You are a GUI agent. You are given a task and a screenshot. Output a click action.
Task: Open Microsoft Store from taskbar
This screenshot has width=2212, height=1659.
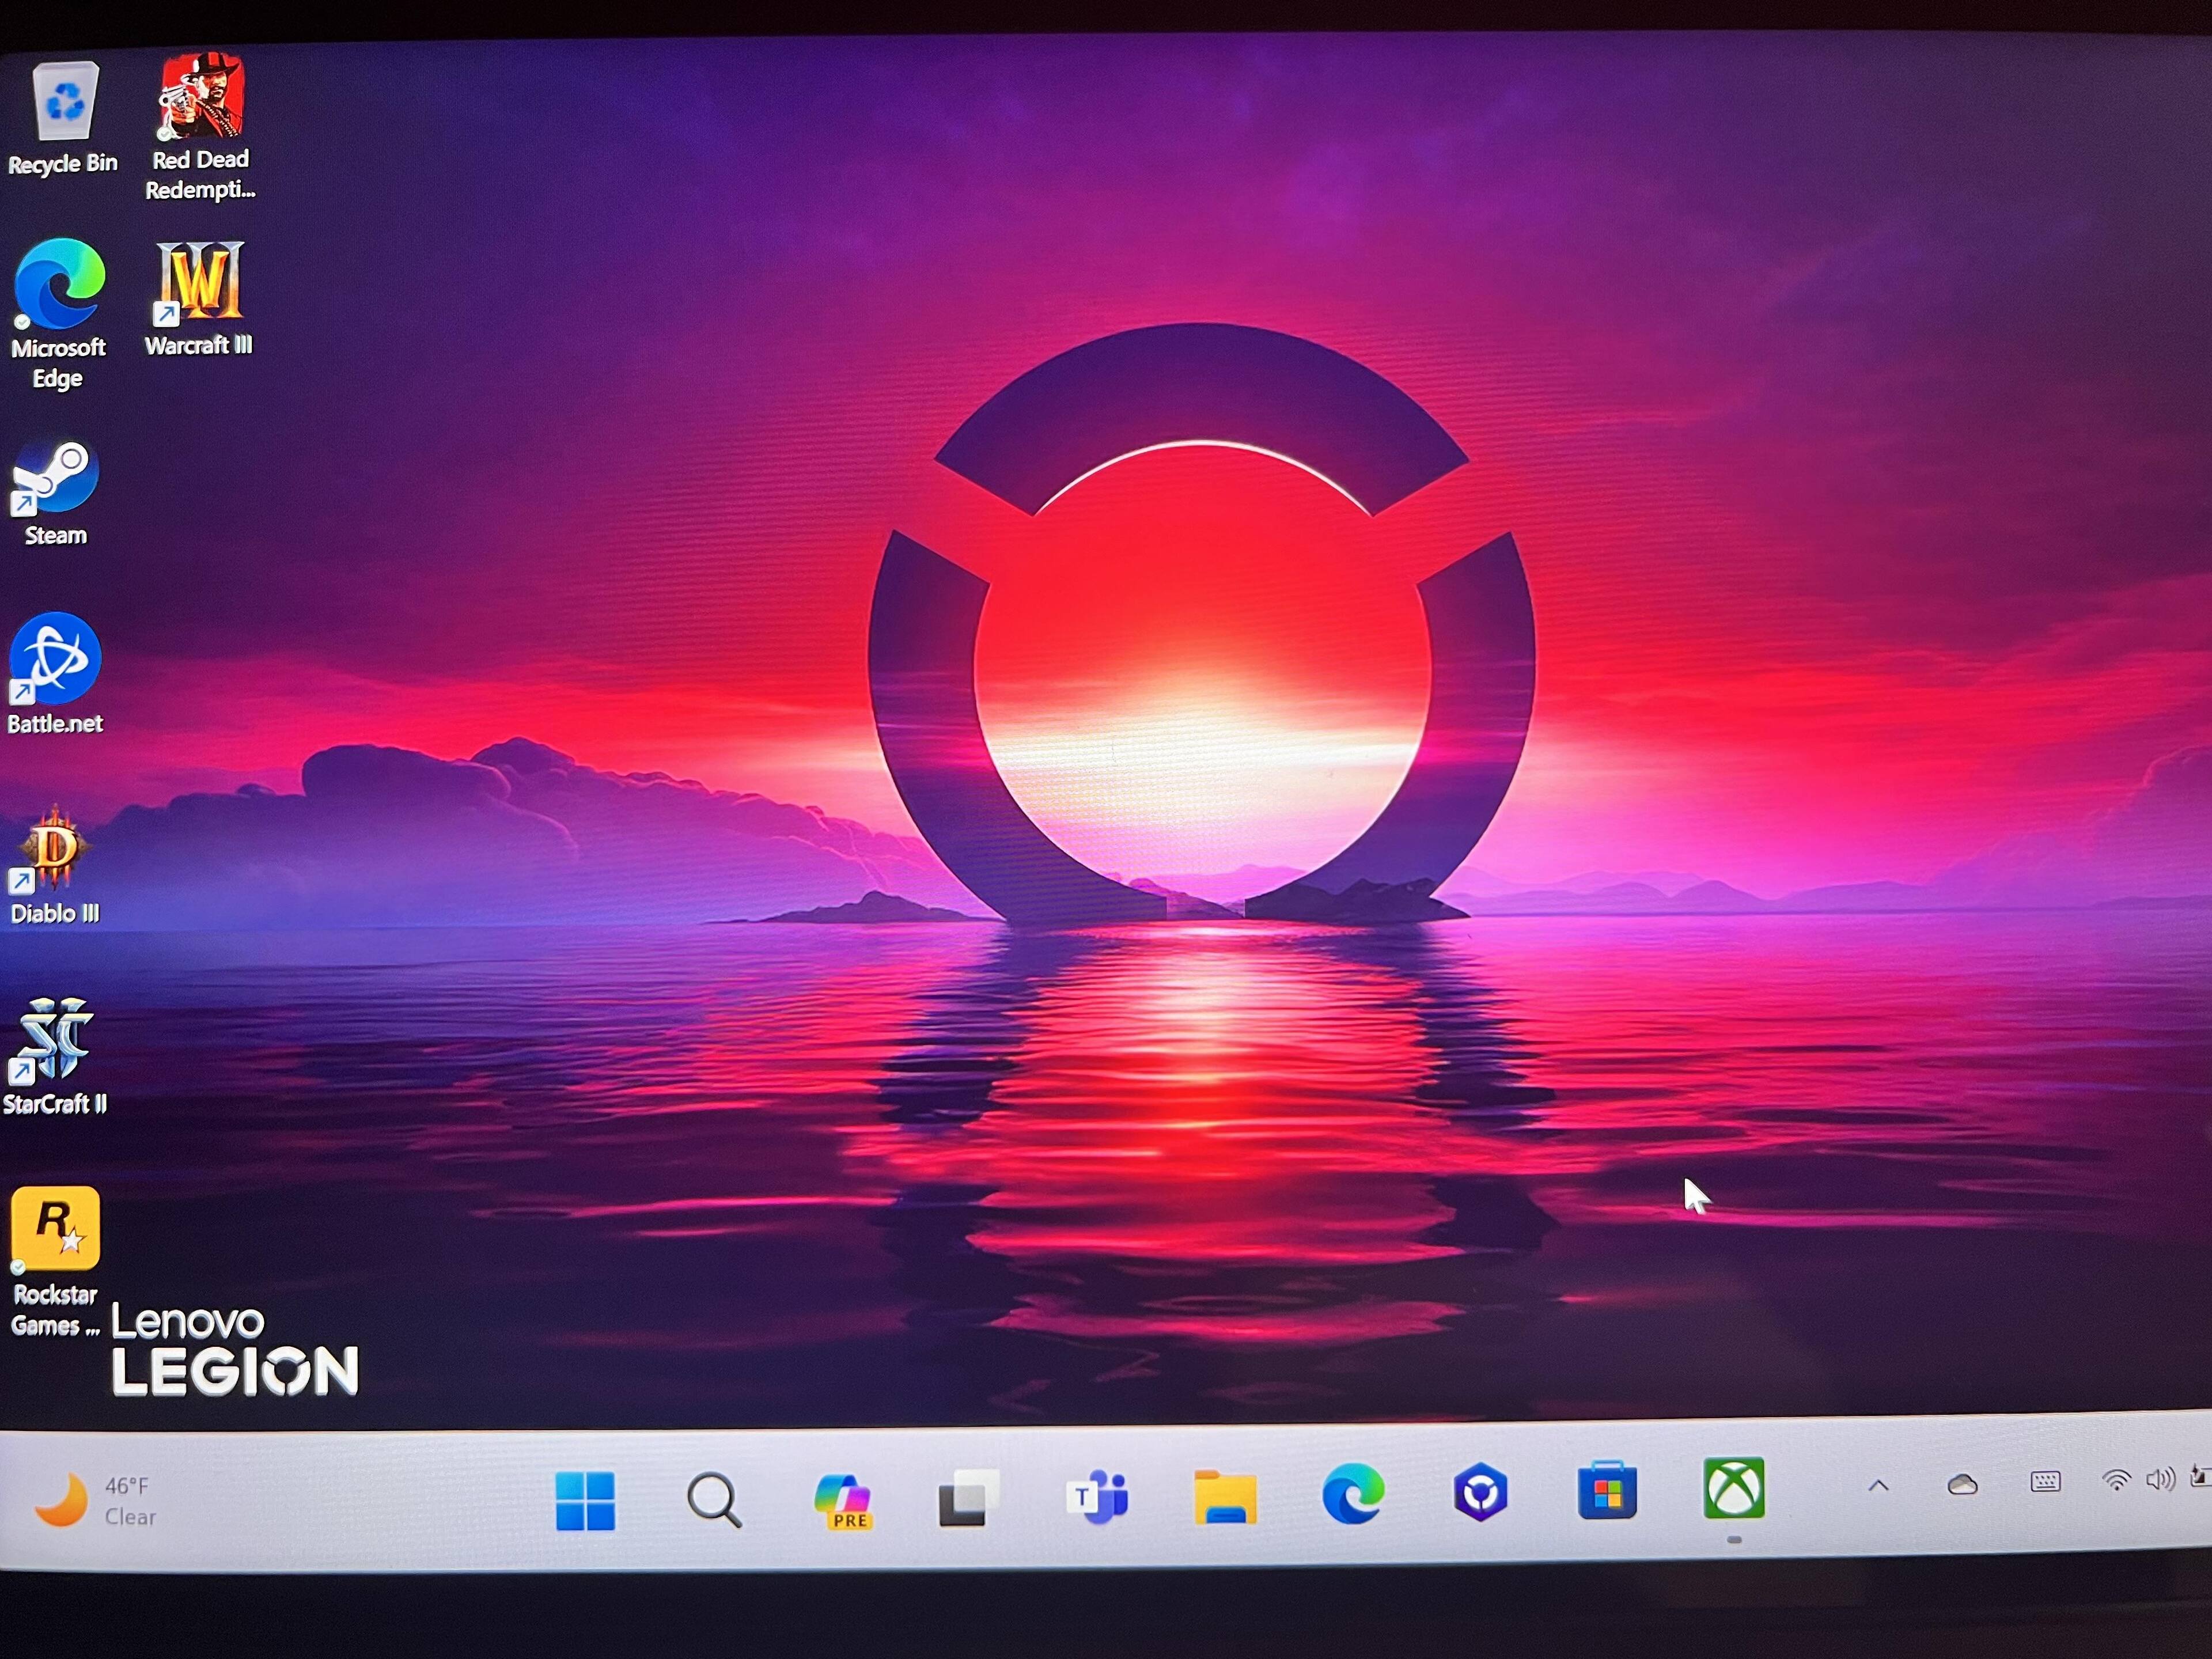tap(1607, 1492)
